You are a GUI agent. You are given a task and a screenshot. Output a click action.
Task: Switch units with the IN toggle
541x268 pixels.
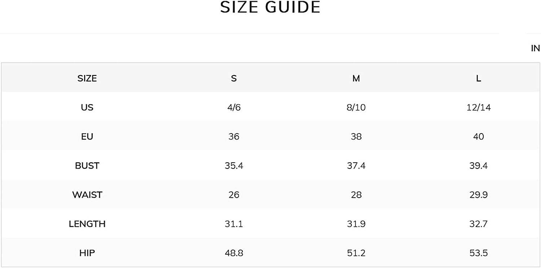click(535, 48)
